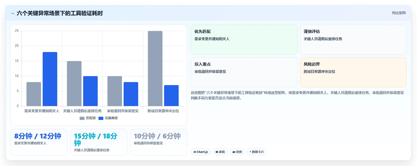Open the 投入重点 card
Screen dimensions: 417x166
[244, 72]
